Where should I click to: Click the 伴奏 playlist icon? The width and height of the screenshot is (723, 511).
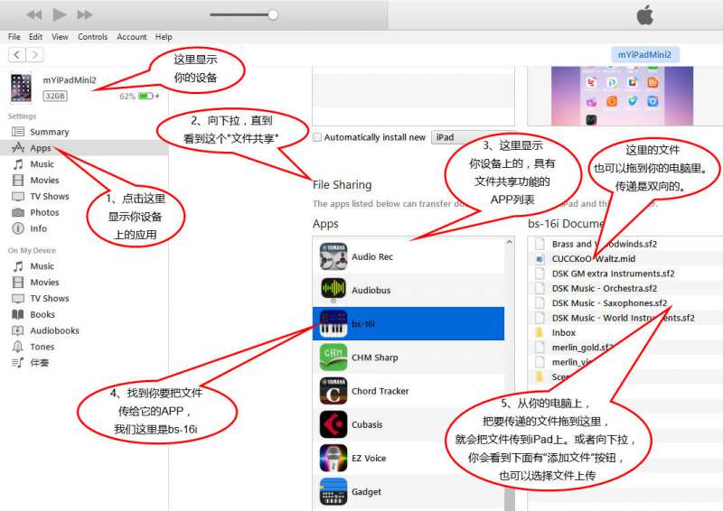[x=18, y=363]
